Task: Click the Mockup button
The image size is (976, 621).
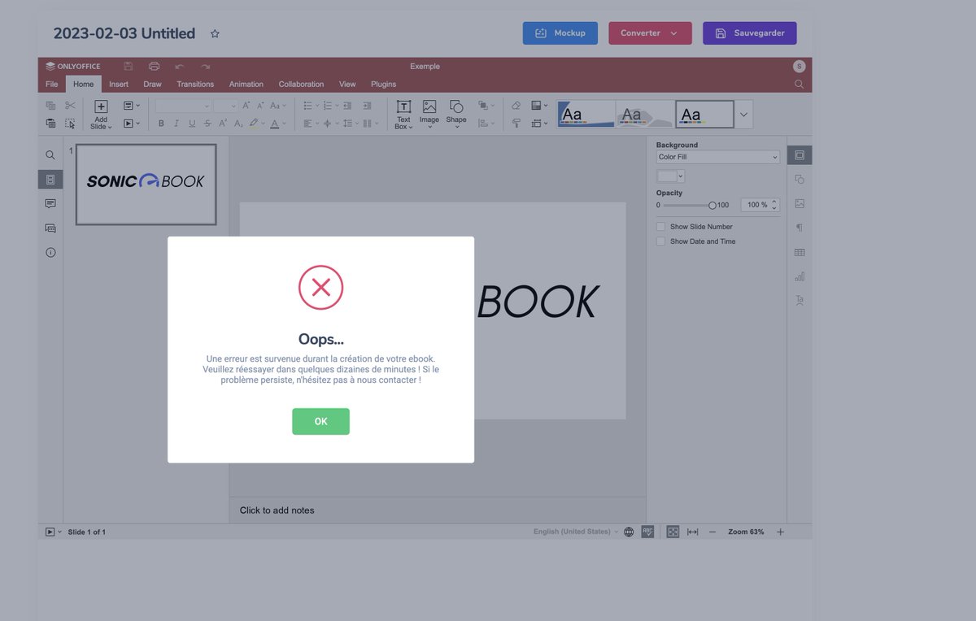Action: pos(560,33)
